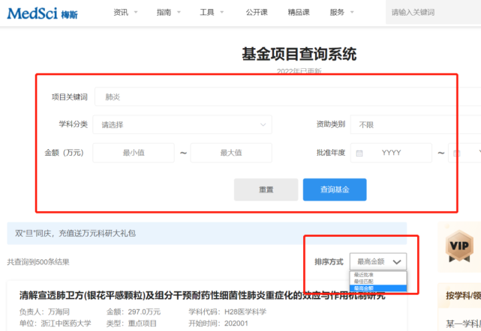Open the 工具 menu
This screenshot has width=481, height=331.
coord(212,12)
